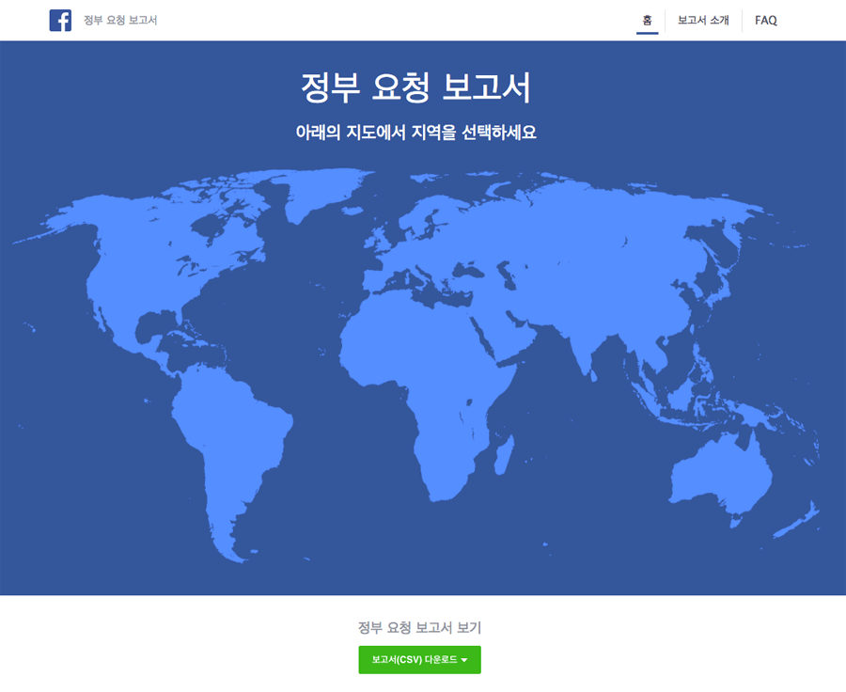The width and height of the screenshot is (846, 692).
Task: Go to the FAQ tab
Action: (765, 21)
